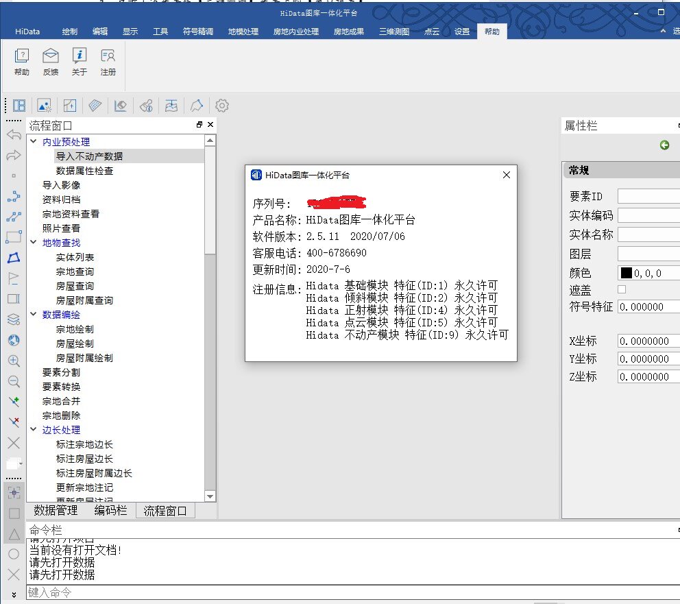Switch to the 数据管理 bottom tab

coord(56,510)
